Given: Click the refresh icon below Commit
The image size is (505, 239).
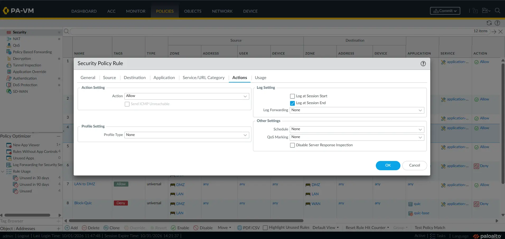Looking at the screenshot, I should (489, 23).
